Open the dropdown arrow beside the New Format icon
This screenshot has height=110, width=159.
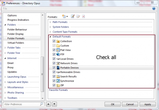click(x=67, y=16)
